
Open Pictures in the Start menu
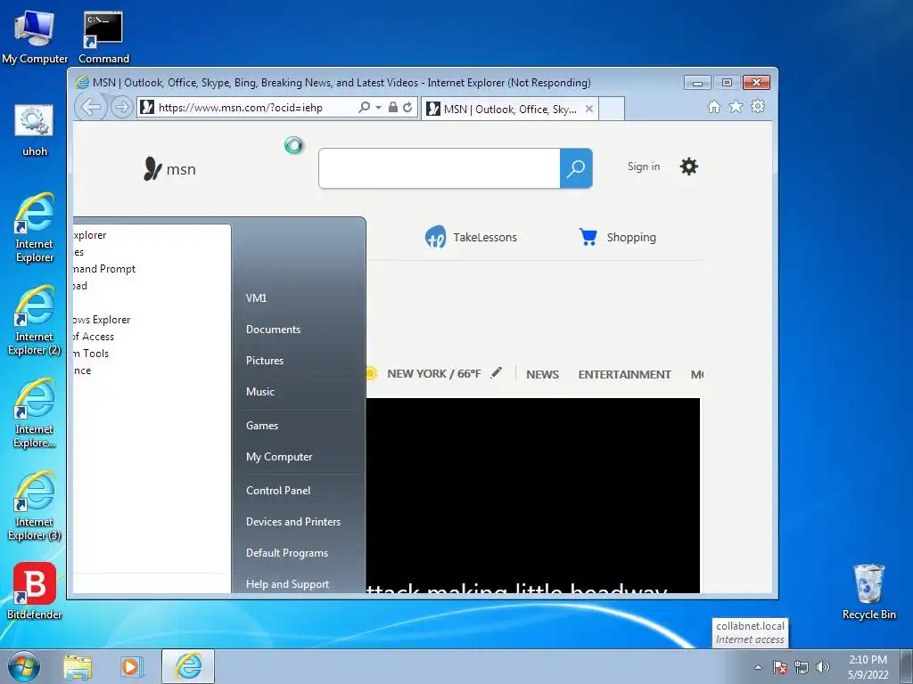(264, 361)
